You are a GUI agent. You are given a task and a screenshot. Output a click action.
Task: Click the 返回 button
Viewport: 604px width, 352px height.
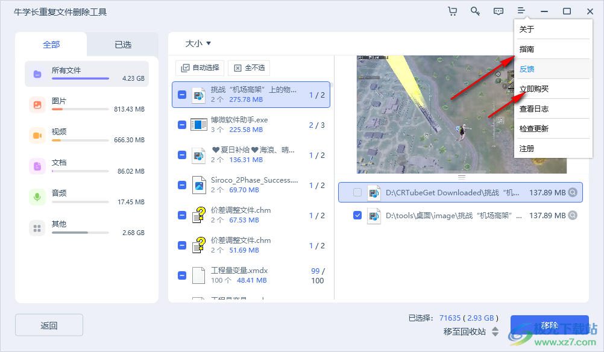(x=49, y=325)
